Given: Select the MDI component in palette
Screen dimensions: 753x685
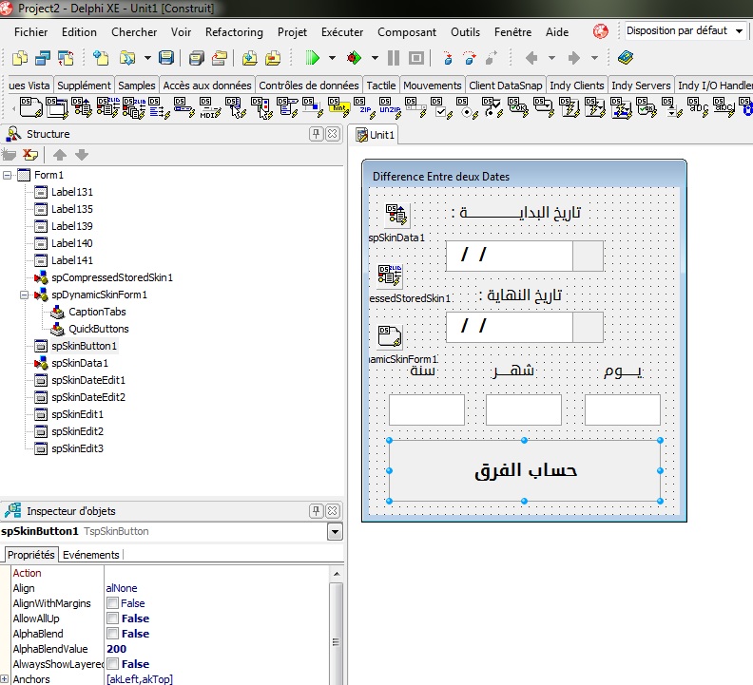Looking at the screenshot, I should [x=210, y=107].
